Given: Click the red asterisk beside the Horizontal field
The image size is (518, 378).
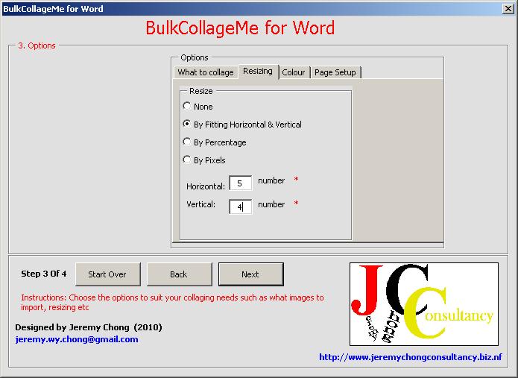Looking at the screenshot, I should tap(296, 180).
